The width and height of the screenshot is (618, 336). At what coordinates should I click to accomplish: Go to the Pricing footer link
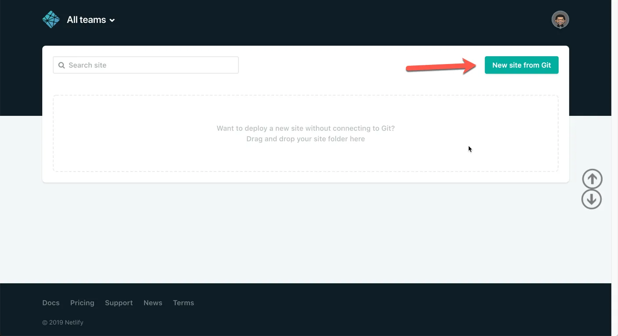82,303
